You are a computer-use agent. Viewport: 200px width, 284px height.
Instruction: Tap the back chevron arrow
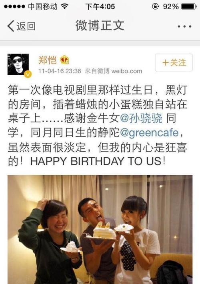click(10, 26)
